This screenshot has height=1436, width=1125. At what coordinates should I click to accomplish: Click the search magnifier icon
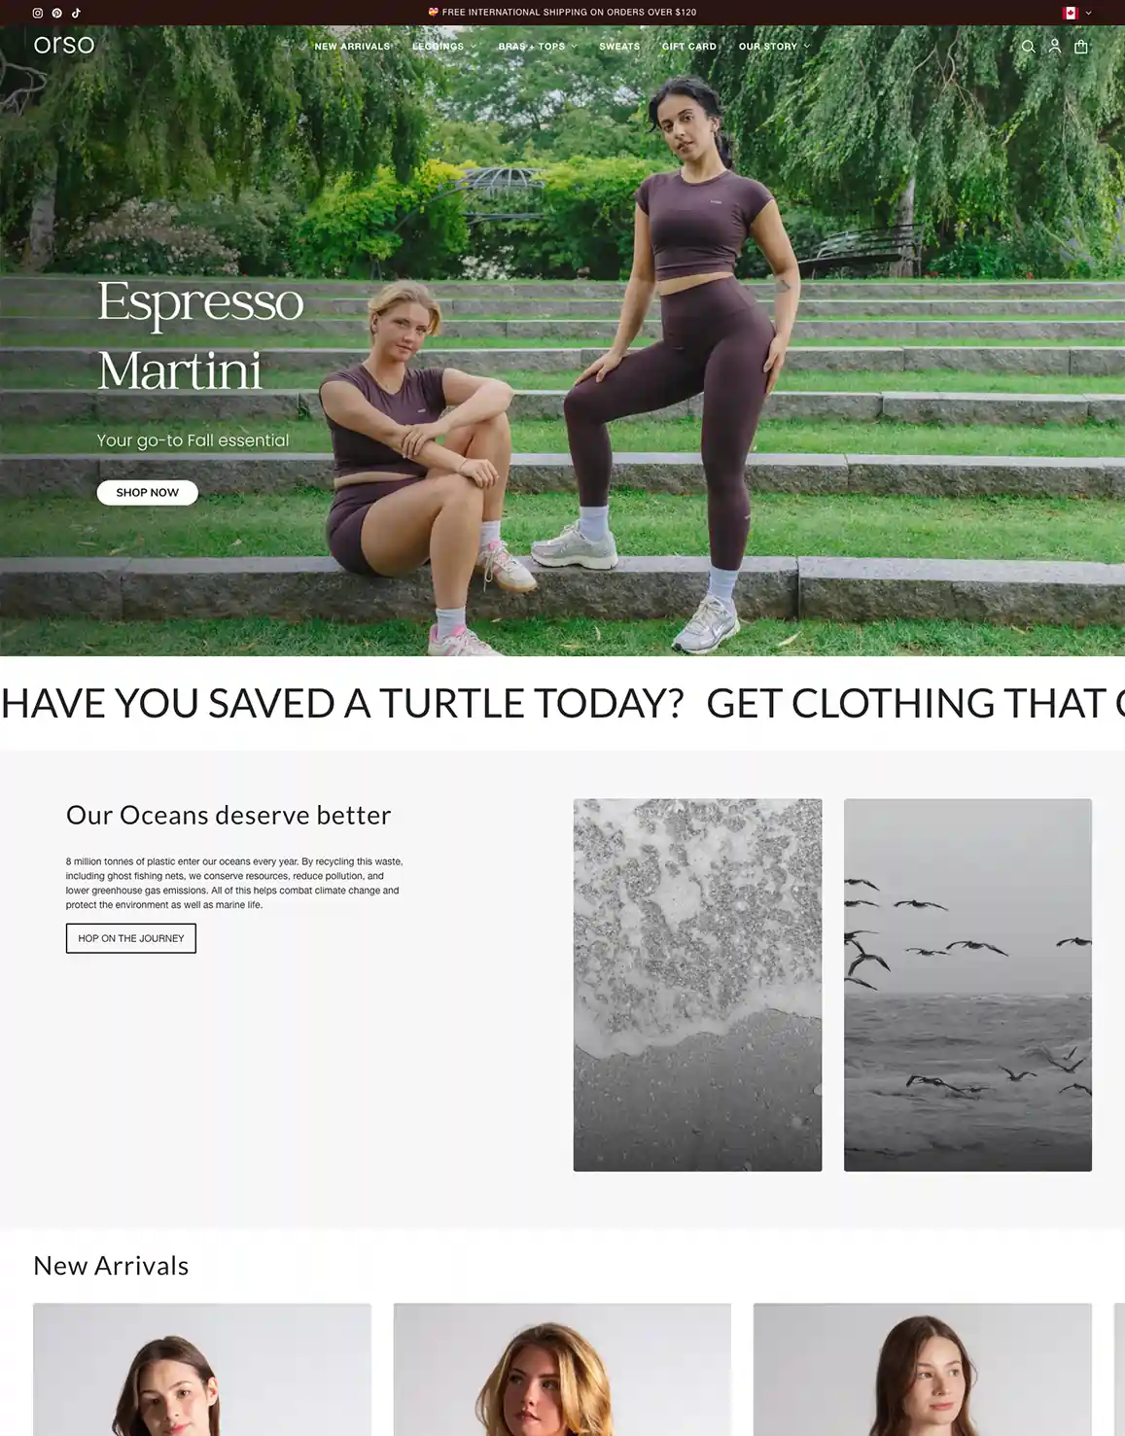tap(1028, 46)
